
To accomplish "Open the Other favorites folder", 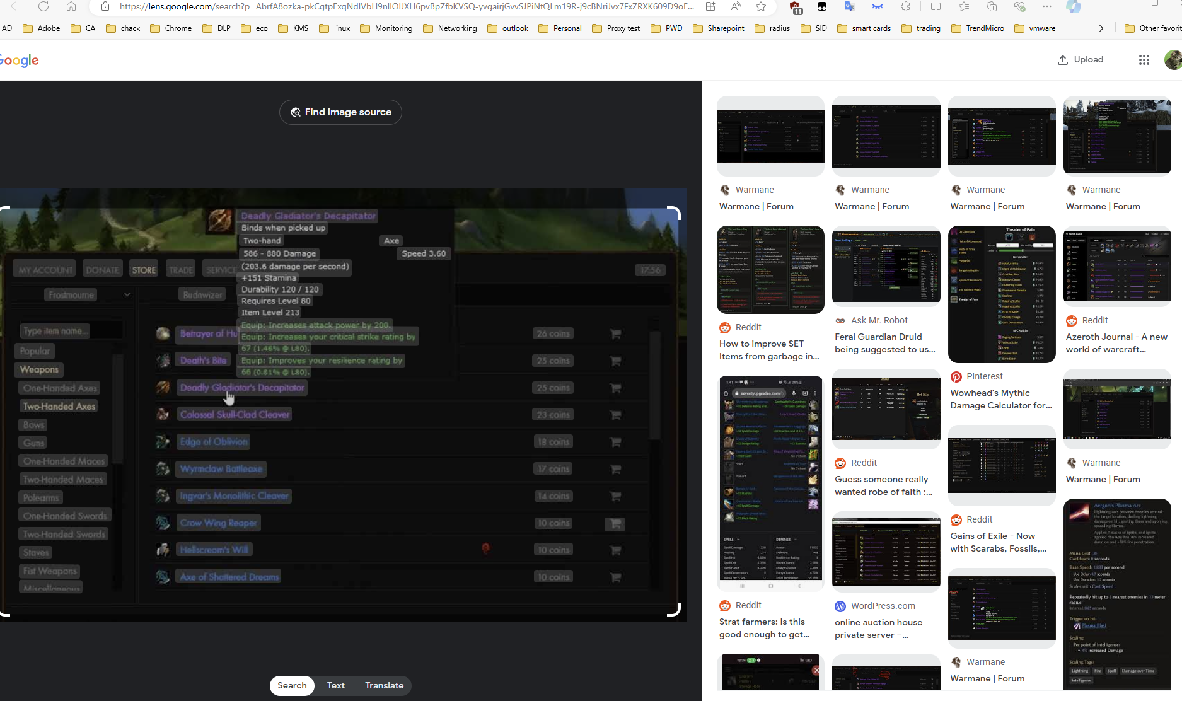I will (x=1153, y=28).
